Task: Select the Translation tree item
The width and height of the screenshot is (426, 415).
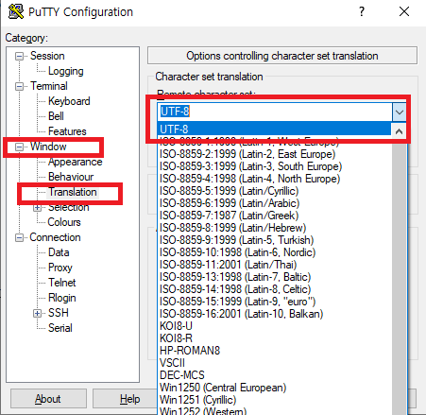Action: pos(73,192)
